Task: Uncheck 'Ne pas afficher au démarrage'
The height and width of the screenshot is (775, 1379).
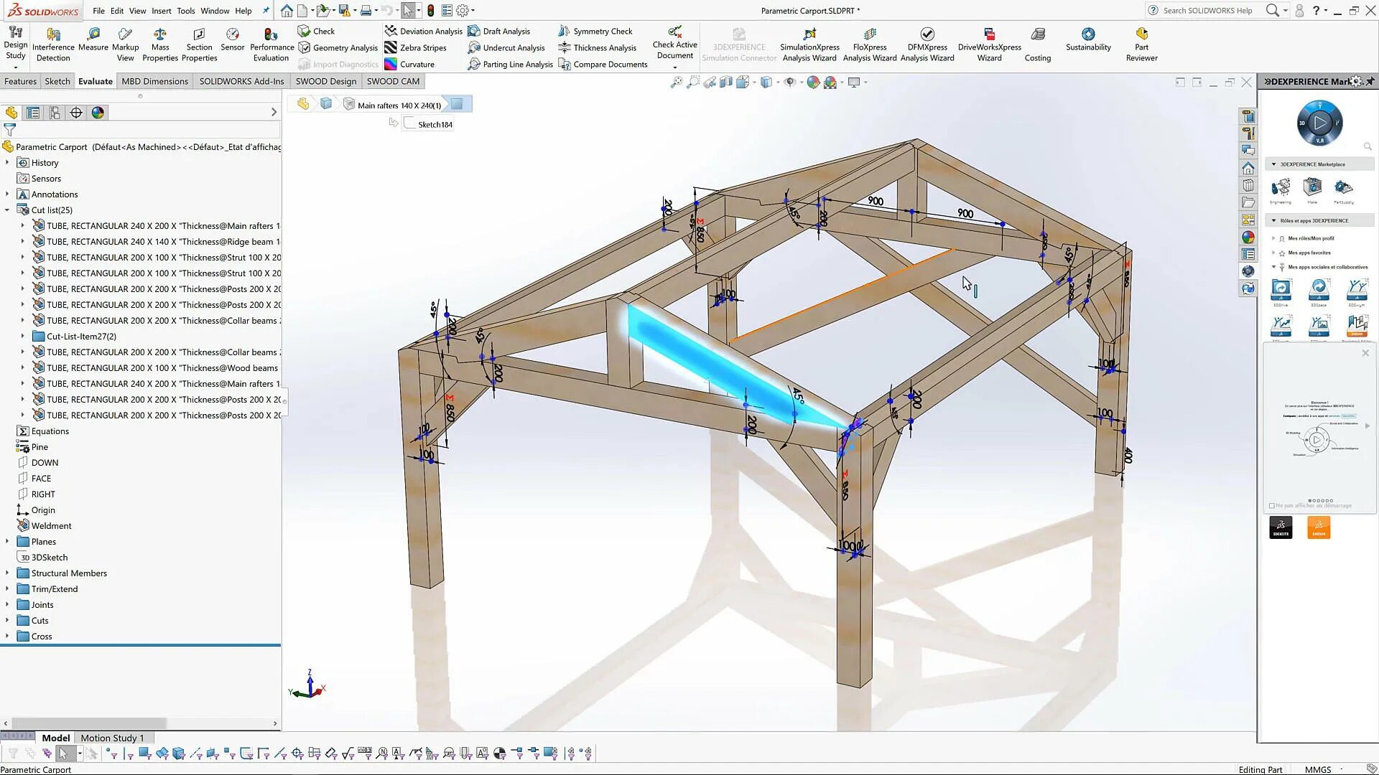Action: point(1273,505)
